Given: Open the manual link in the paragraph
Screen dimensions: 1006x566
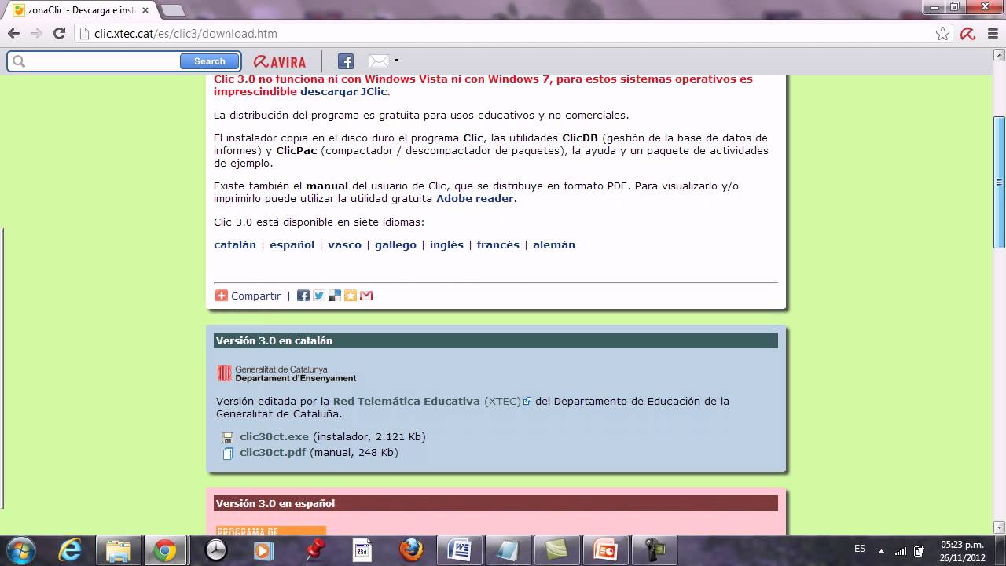Looking at the screenshot, I should tap(327, 186).
